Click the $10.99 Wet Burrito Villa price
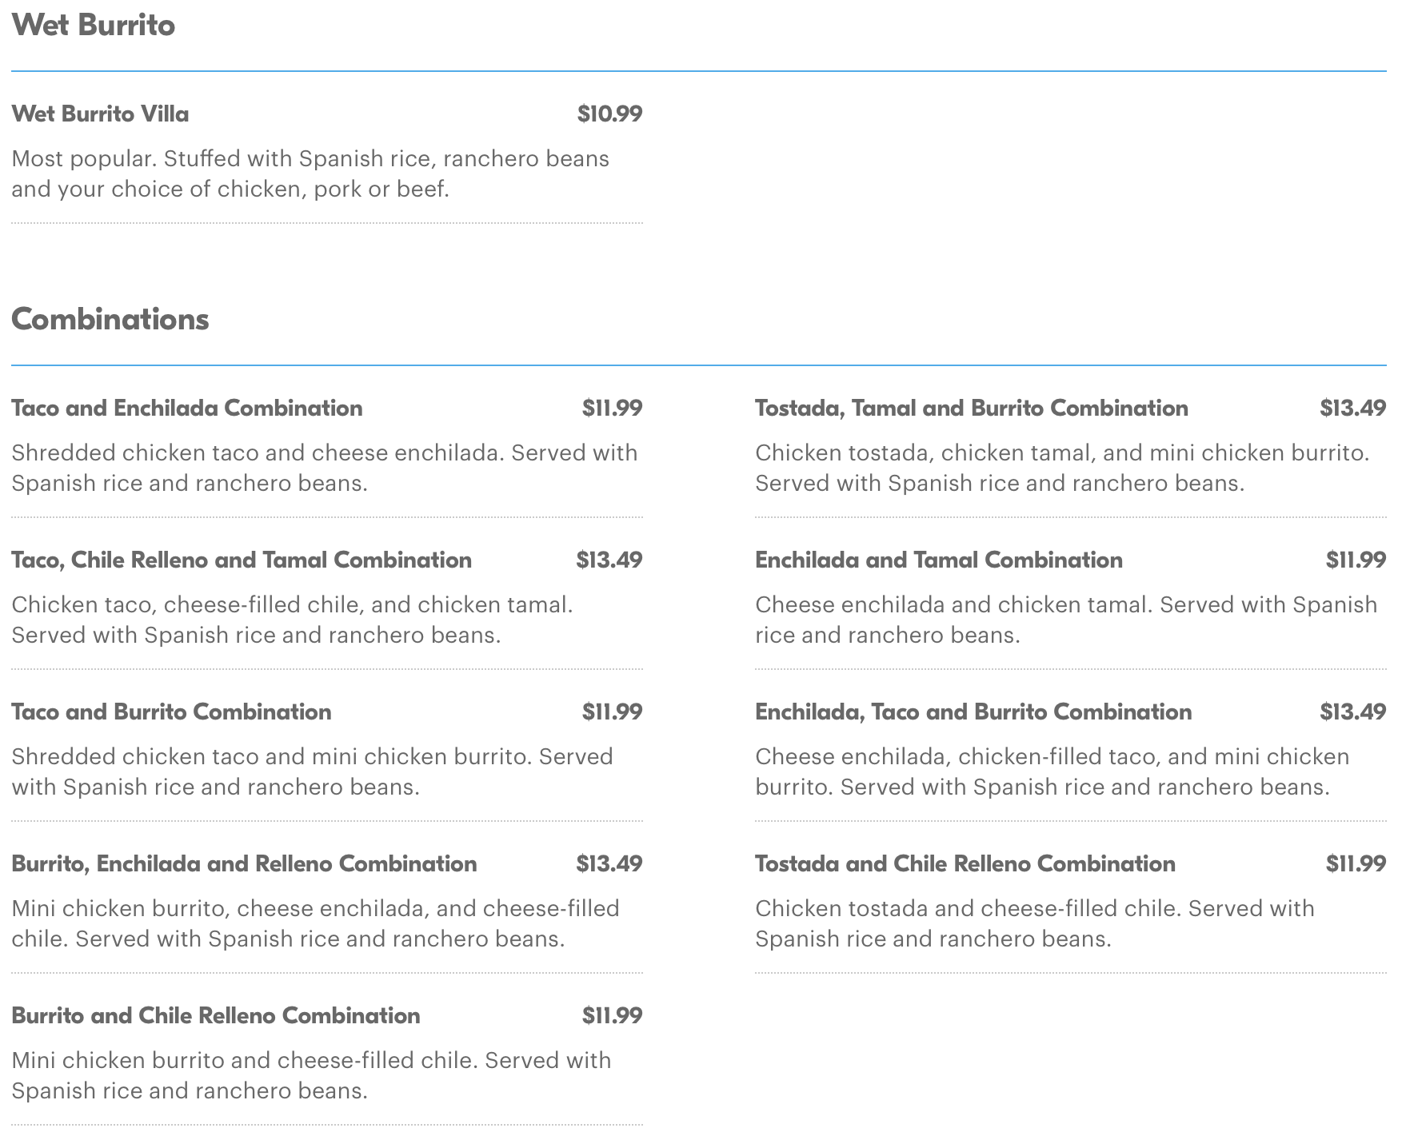This screenshot has width=1406, height=1140. 609,114
